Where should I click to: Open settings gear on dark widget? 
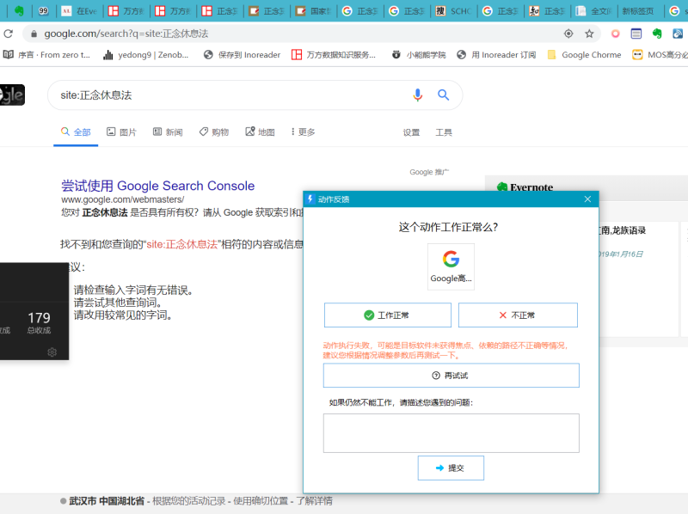[x=52, y=352]
